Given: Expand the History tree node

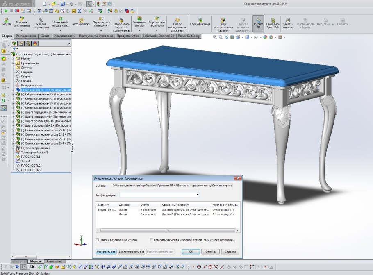Looking at the screenshot, I should (13, 59).
